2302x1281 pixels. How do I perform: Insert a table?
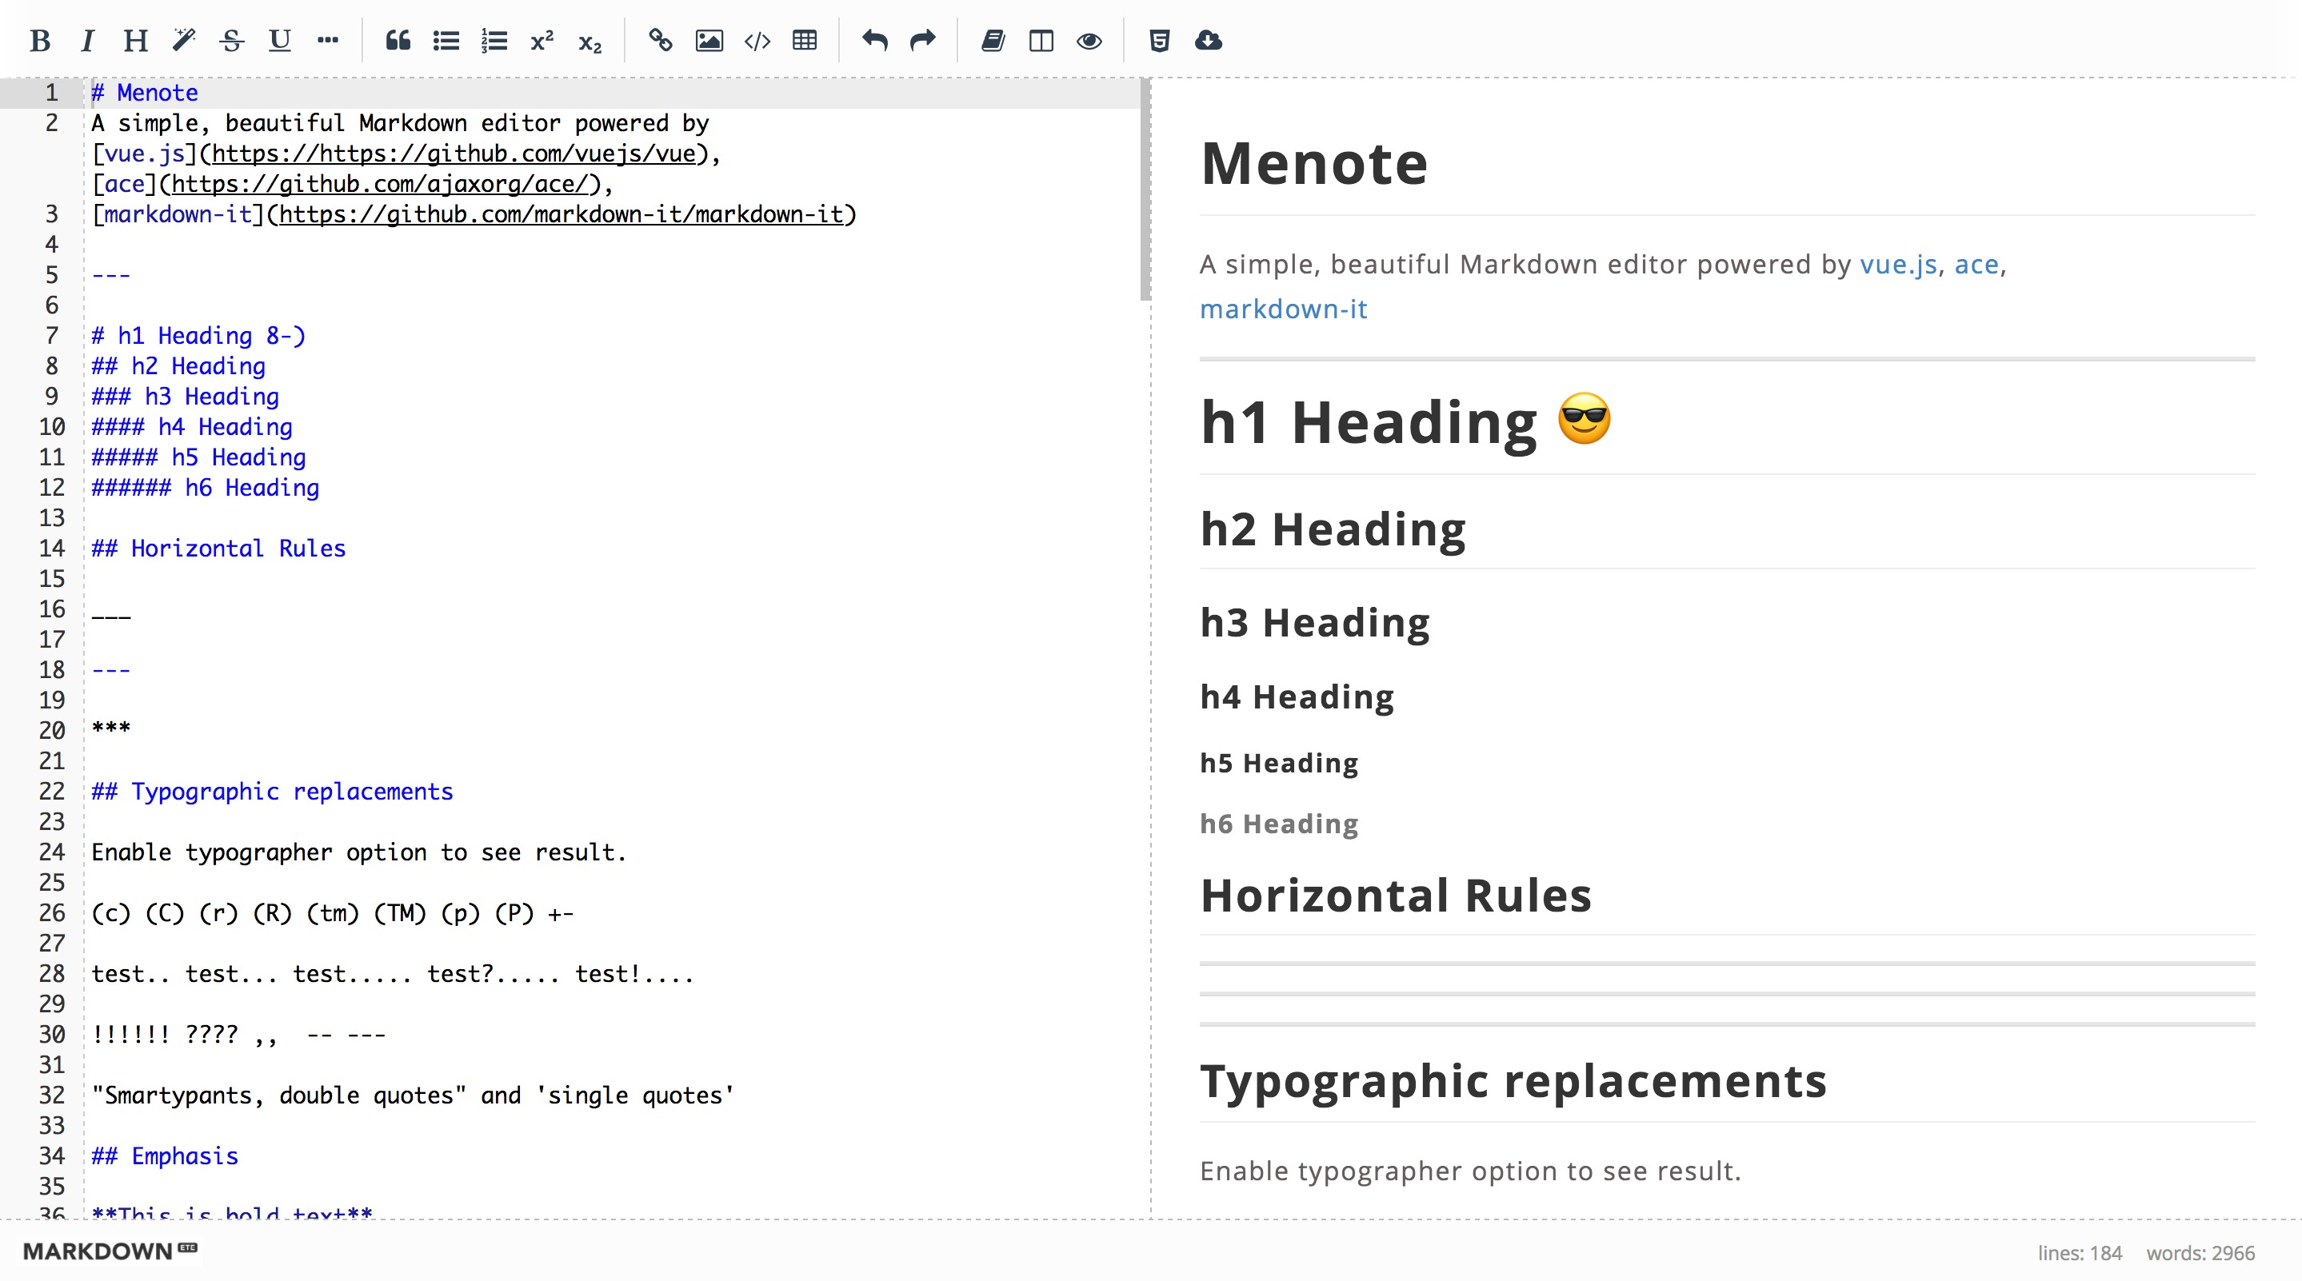[x=805, y=40]
